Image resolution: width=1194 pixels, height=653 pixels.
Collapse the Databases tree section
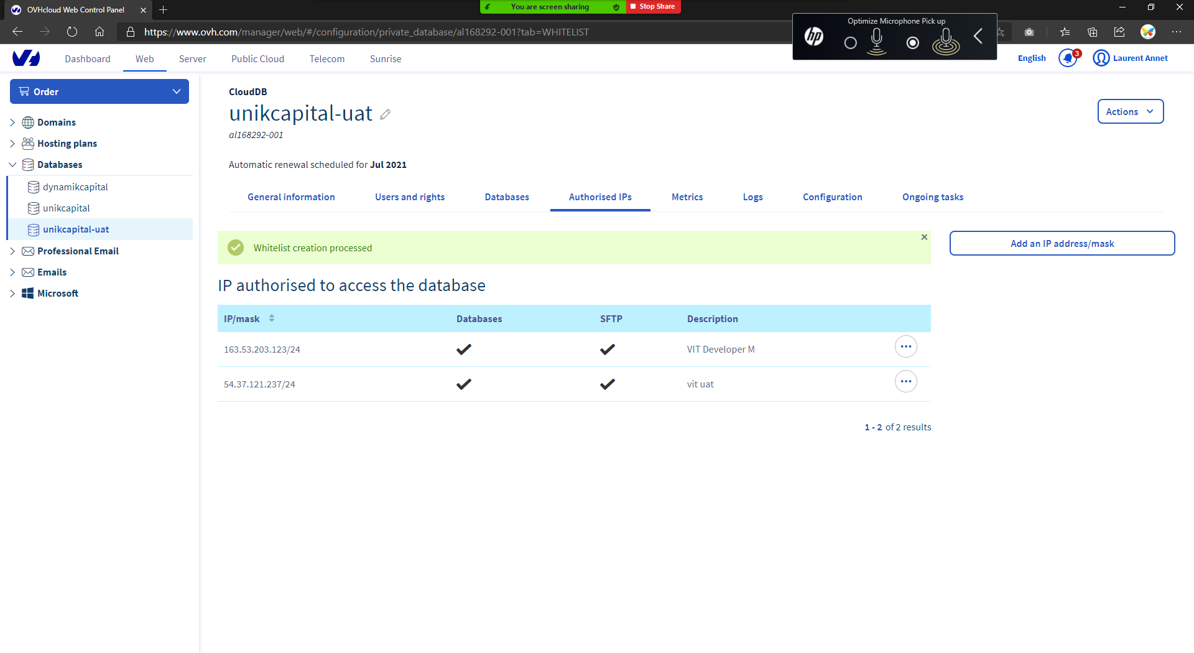click(x=12, y=165)
